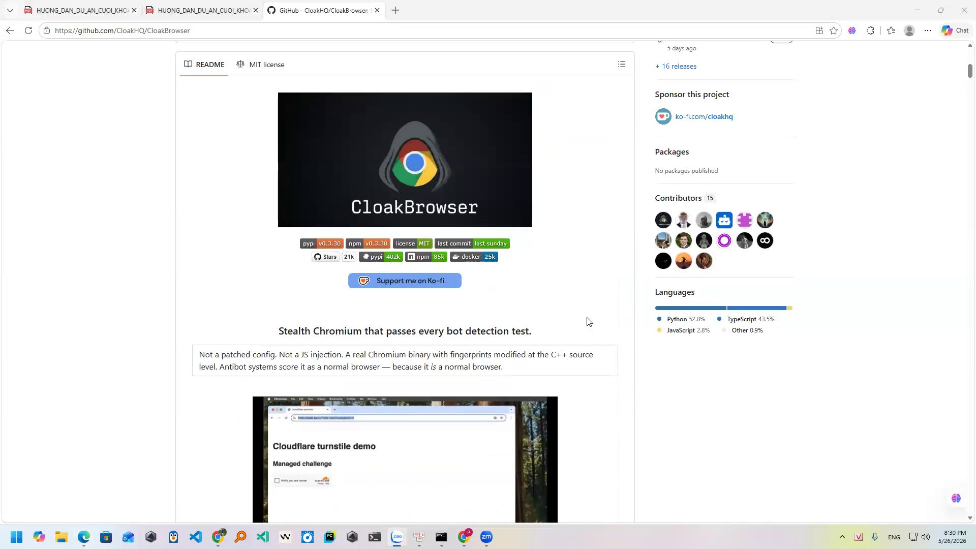The image size is (976, 549).
Task: Open Zalo from the taskbar
Action: (x=397, y=537)
